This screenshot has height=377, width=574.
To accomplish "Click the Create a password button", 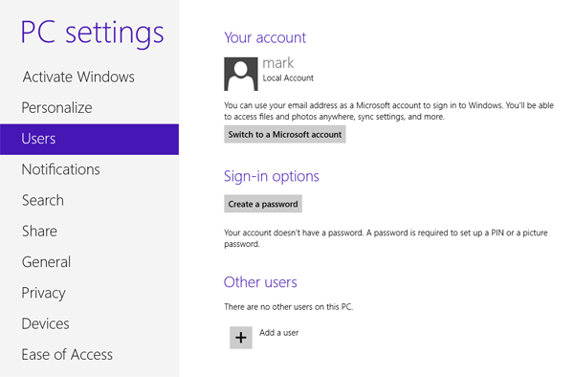I will pos(263,204).
